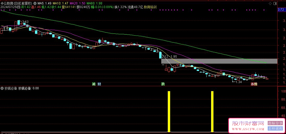
Task: Expand the 抄底必备 indicator dropdown arrow
Action: pyautogui.click(x=2, y=88)
